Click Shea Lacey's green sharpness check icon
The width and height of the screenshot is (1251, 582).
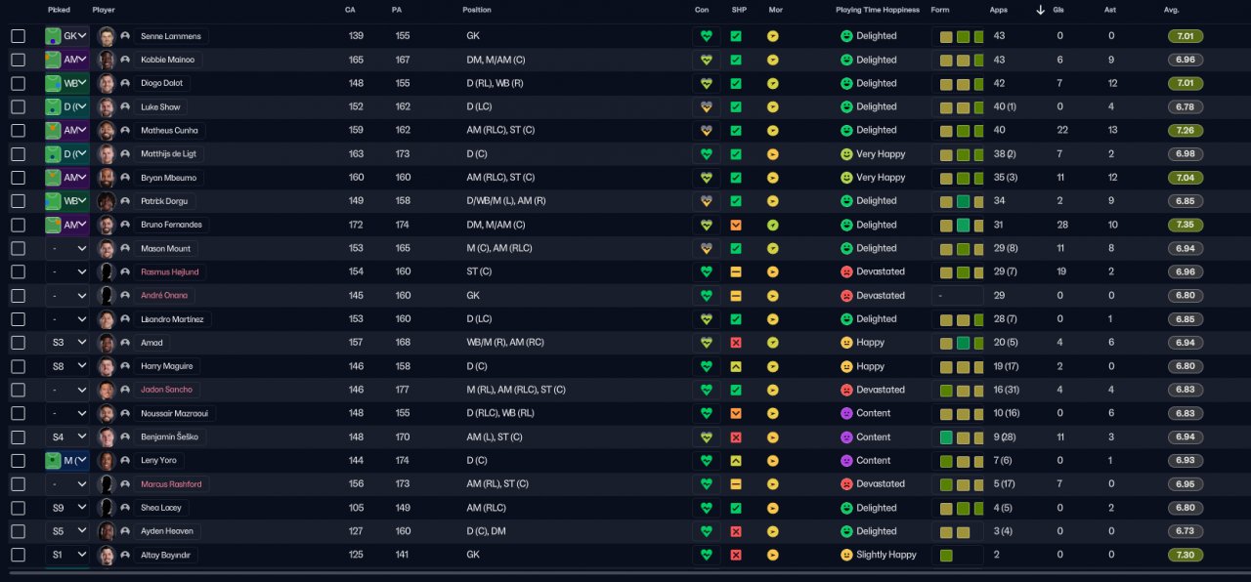[736, 508]
